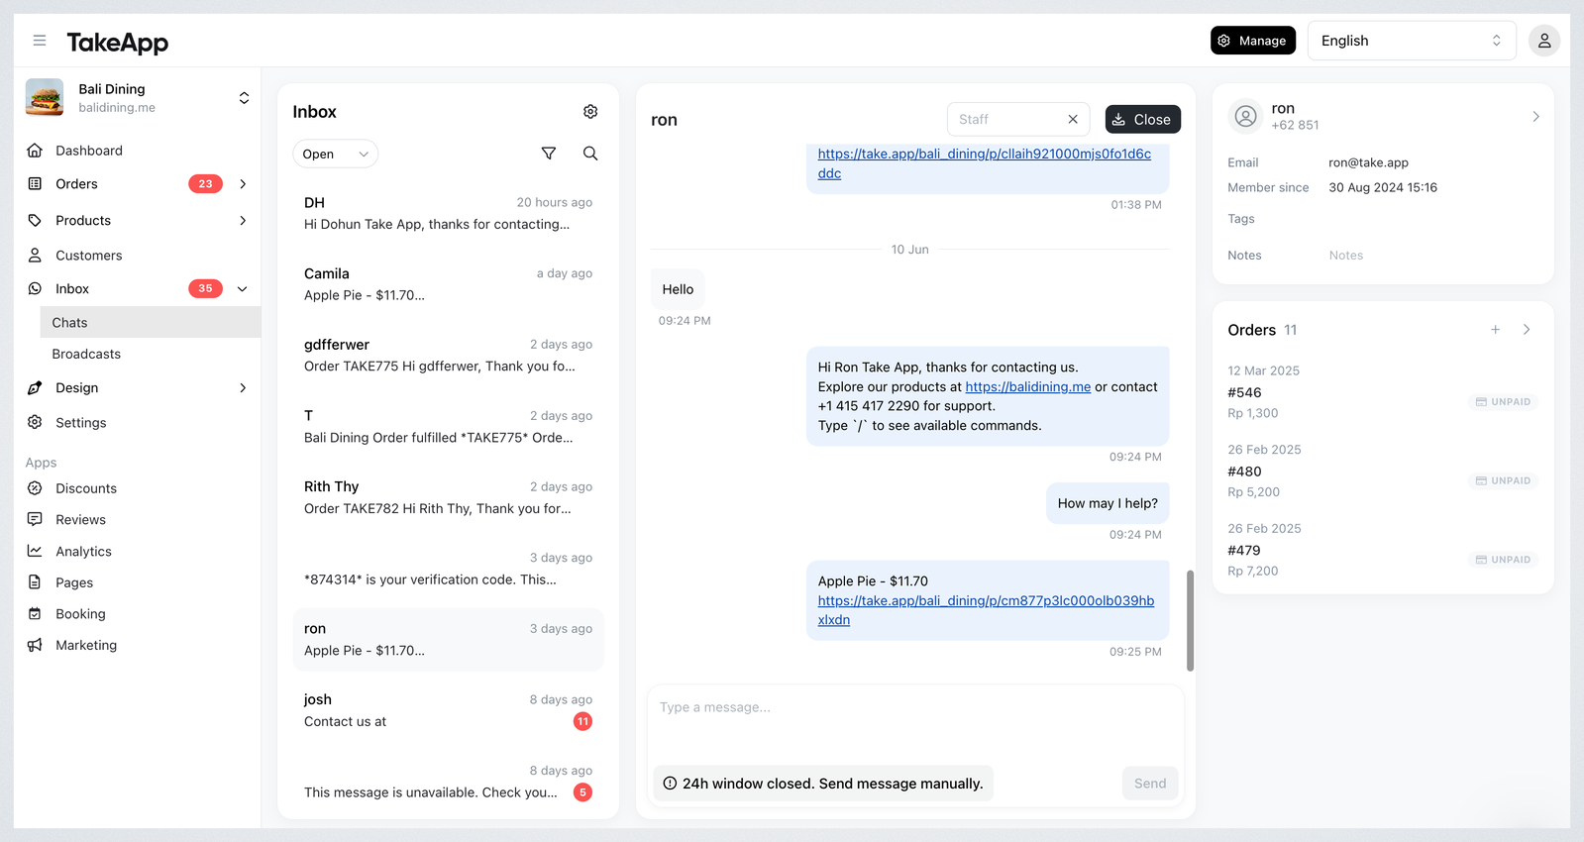
Task: Click the TakeApp logo
Action: click(117, 42)
